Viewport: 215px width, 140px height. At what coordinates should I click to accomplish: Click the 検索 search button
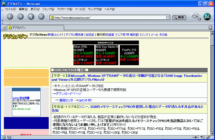[179, 17]
